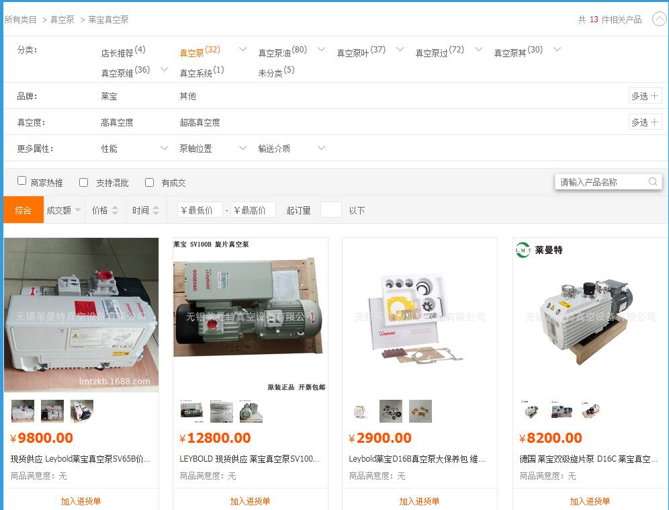Select brand 莱宝
Image resolution: width=669 pixels, height=510 pixels.
109,97
